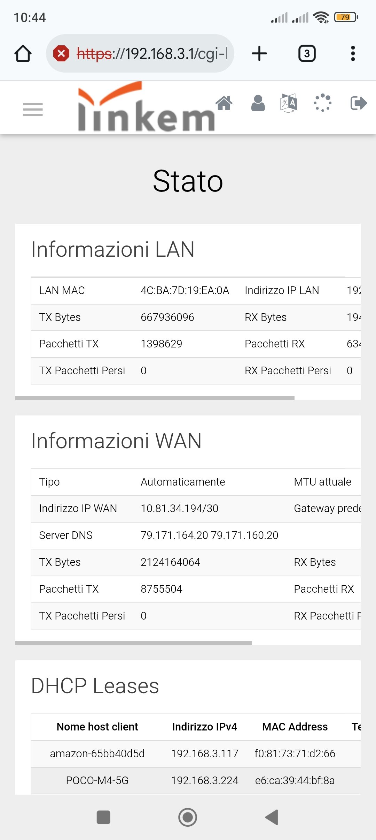Image resolution: width=376 pixels, height=840 pixels.
Task: Select the amazon-65bb40d5d host entry
Action: click(x=97, y=754)
